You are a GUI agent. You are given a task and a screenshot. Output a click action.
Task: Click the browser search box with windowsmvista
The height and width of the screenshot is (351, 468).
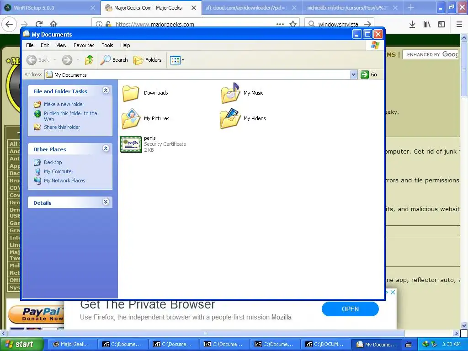(339, 24)
